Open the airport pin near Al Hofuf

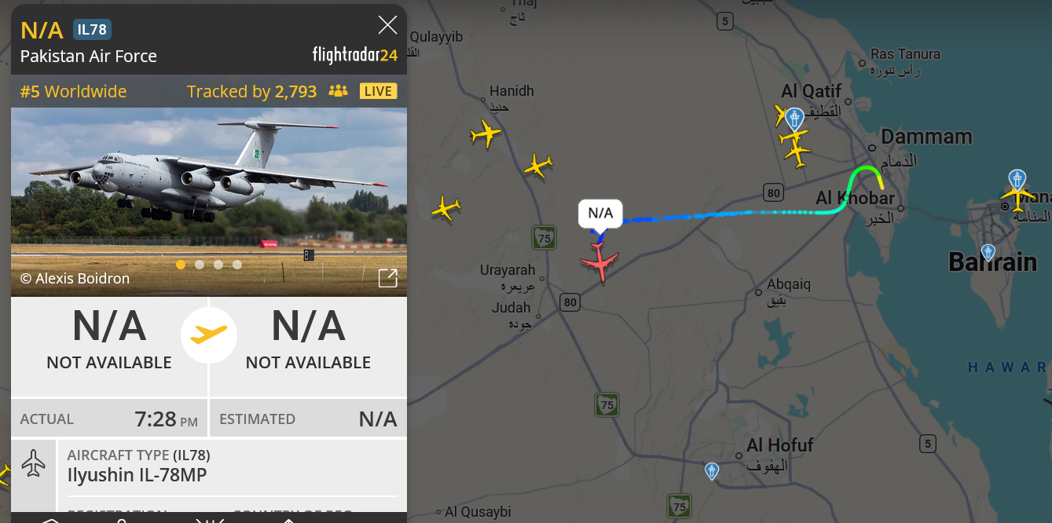(x=712, y=471)
